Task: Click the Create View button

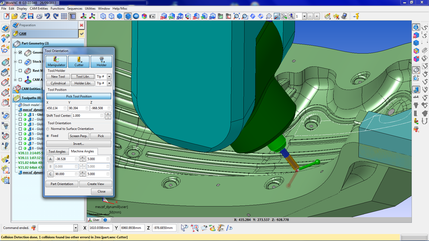Action: (95, 184)
